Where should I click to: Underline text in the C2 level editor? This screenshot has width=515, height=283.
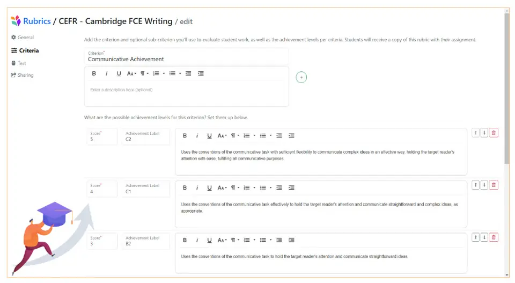click(x=209, y=135)
